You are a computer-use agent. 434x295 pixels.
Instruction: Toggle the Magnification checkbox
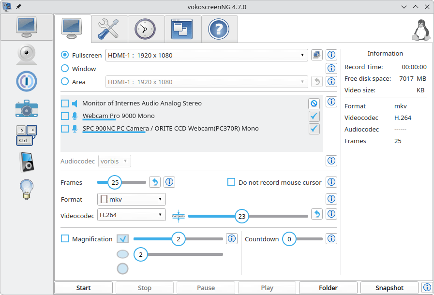coord(65,238)
